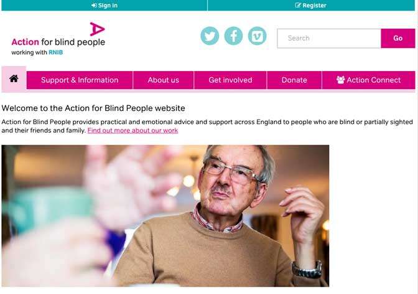This screenshot has width=418, height=294.
Task: Open the Get involved menu item
Action: click(x=230, y=80)
